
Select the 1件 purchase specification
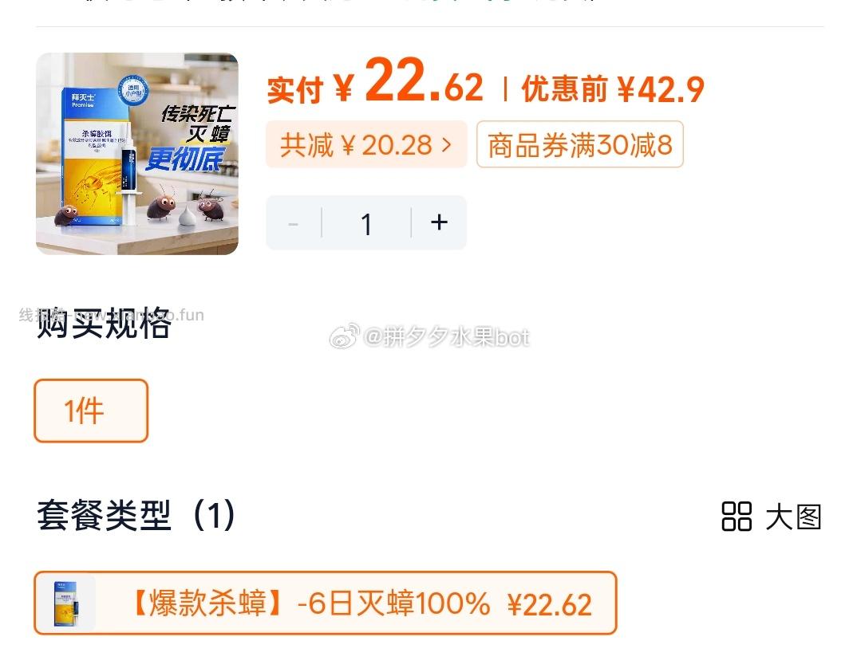[x=91, y=411]
